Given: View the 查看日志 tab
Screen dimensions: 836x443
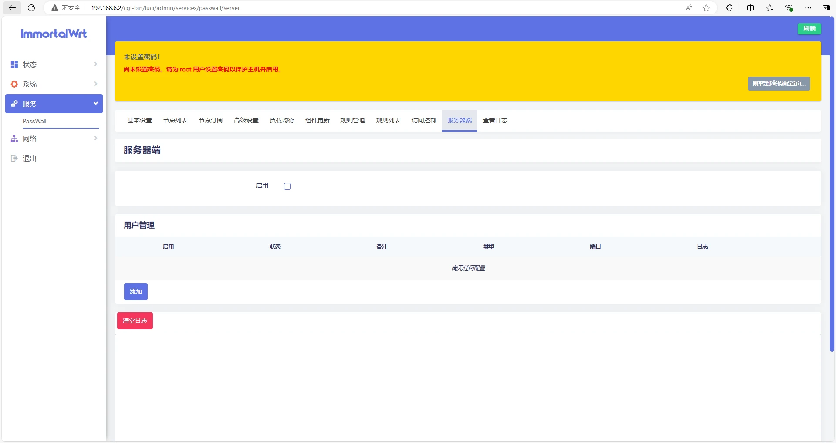Looking at the screenshot, I should (495, 120).
